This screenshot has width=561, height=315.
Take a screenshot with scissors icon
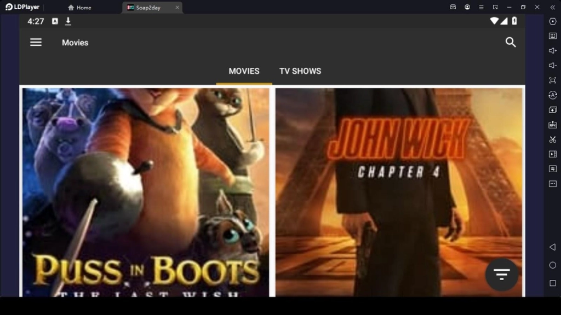point(552,139)
